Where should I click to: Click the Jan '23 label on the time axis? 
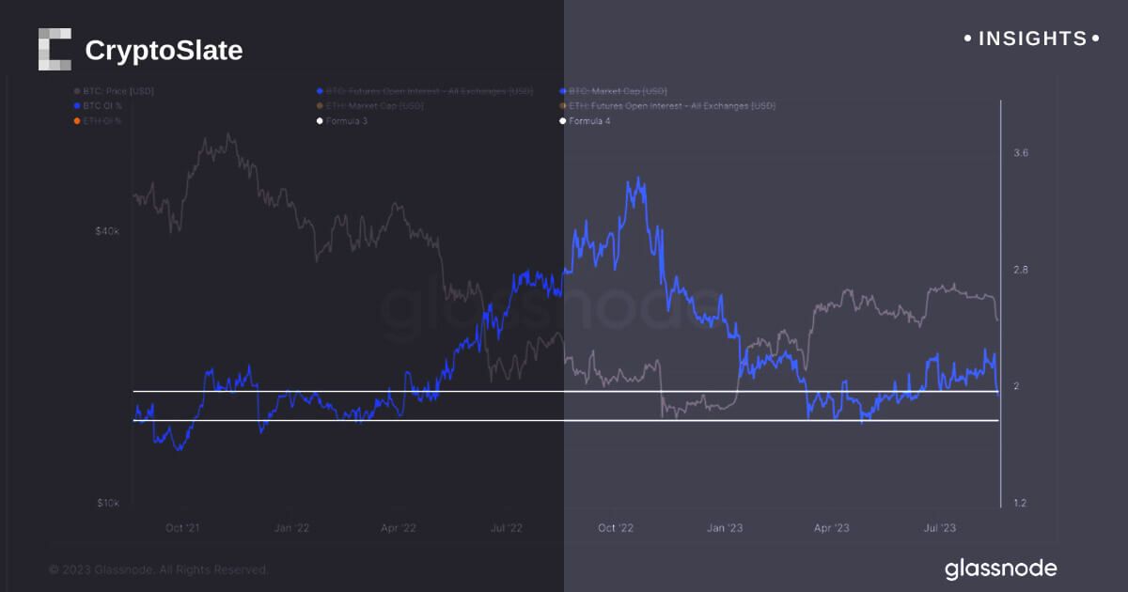click(725, 528)
